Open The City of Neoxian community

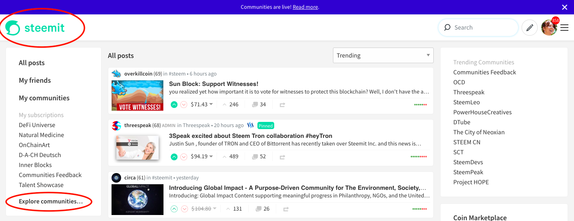(479, 132)
